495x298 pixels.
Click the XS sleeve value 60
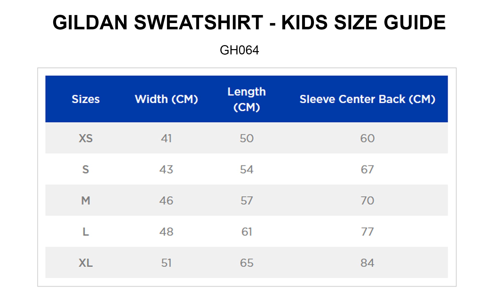click(367, 138)
